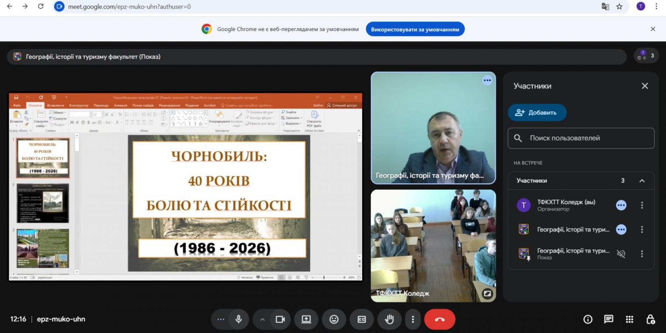Screen dimensions: 666x333
Task: Collapse the Участники list chevron
Action: [x=643, y=181]
